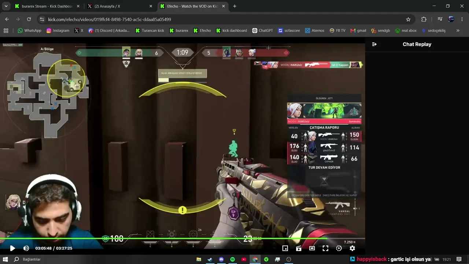Open YouTube app from taskbar
This screenshot has width=469, height=264.
(244, 259)
